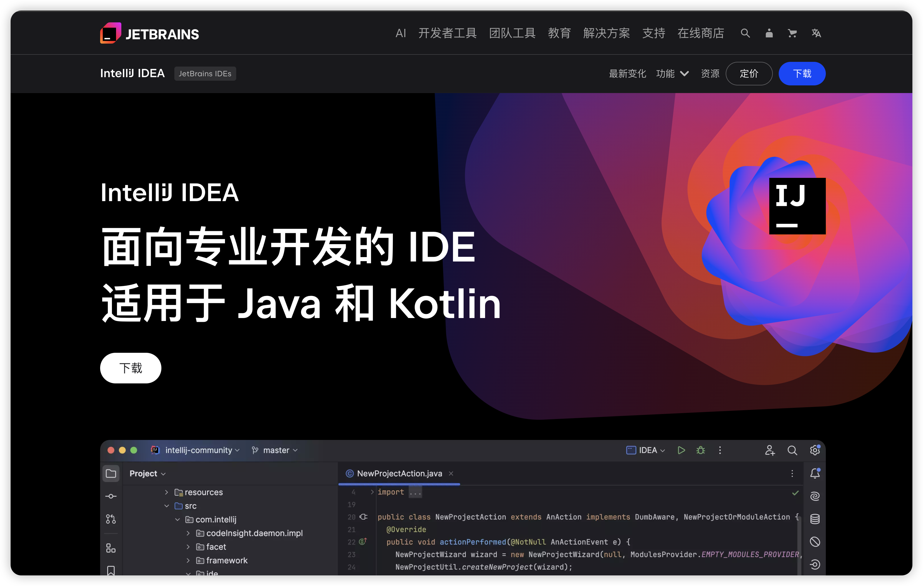Click the white 下载 button in hero

131,368
